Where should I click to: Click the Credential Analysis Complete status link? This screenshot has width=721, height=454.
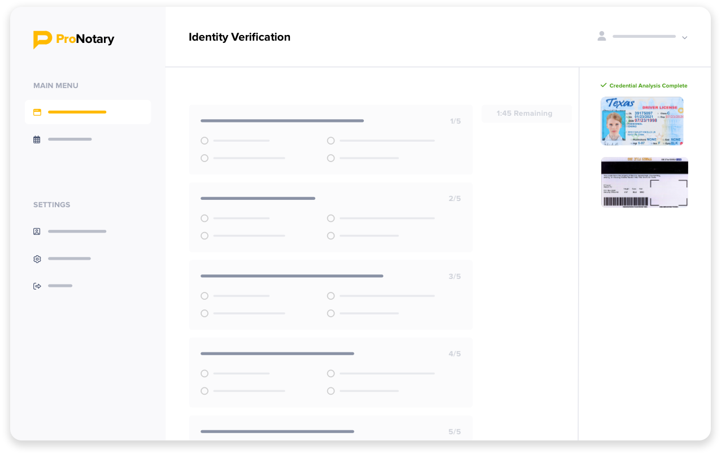tap(648, 85)
